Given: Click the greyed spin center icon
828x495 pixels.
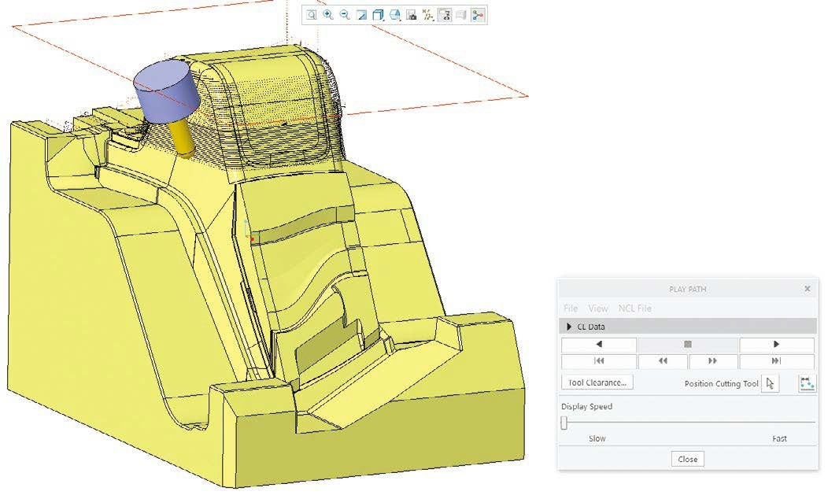Looking at the screenshot, I should 461,15.
